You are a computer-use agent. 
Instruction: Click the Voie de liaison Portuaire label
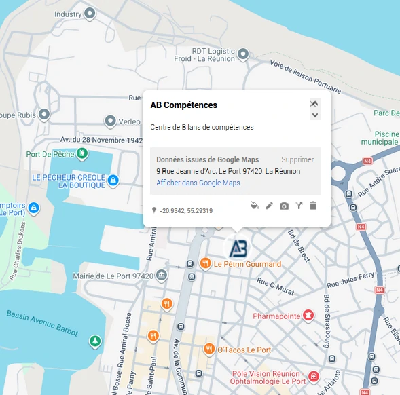(x=306, y=77)
